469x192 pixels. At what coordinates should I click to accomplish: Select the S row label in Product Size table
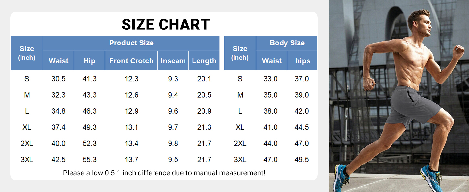tap(27, 79)
